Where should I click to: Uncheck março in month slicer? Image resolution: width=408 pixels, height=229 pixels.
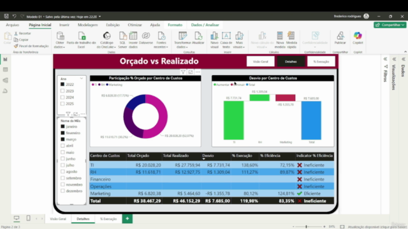tap(62, 139)
